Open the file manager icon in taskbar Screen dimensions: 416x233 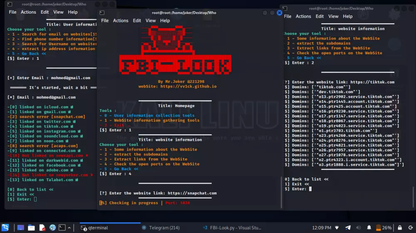(31, 228)
